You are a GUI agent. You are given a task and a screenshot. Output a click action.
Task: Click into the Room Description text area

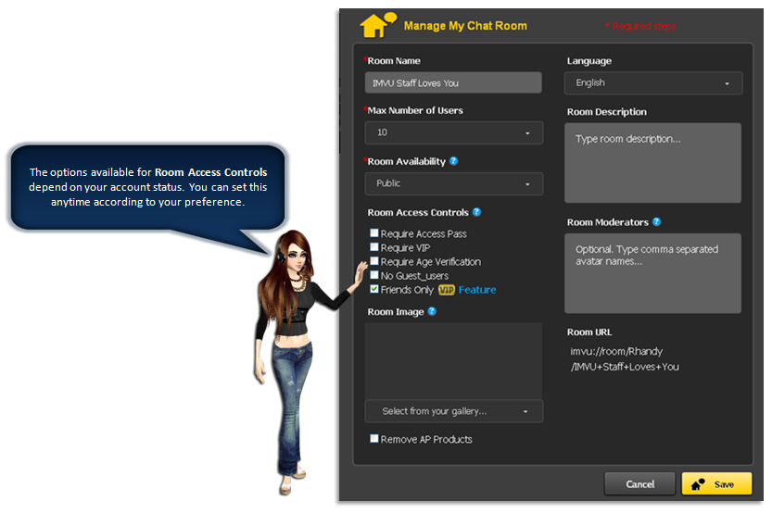pos(652,163)
